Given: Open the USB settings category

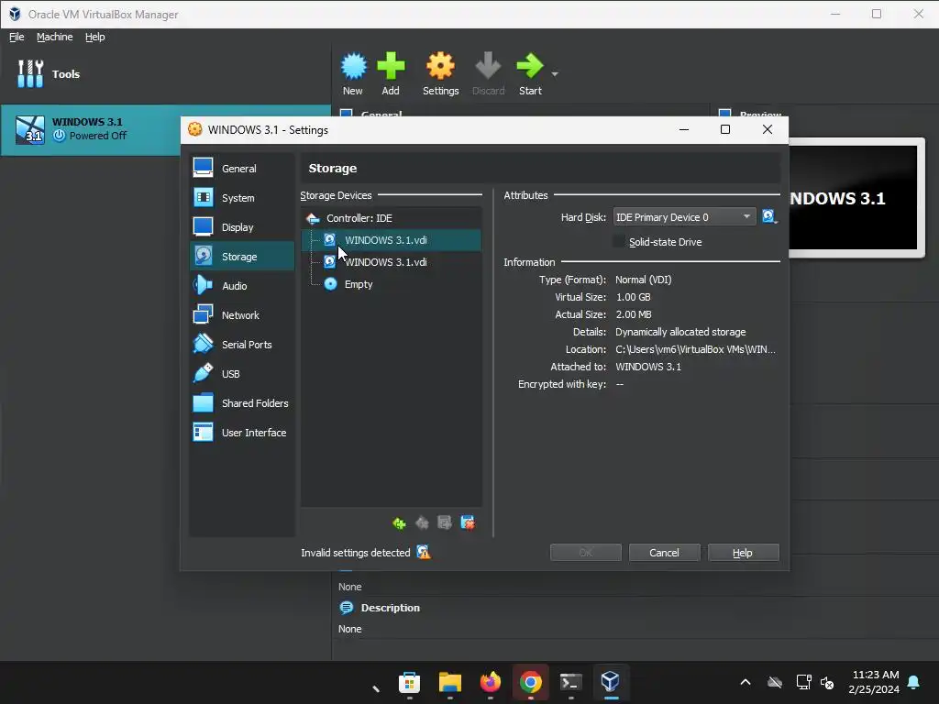Looking at the screenshot, I should (241, 374).
